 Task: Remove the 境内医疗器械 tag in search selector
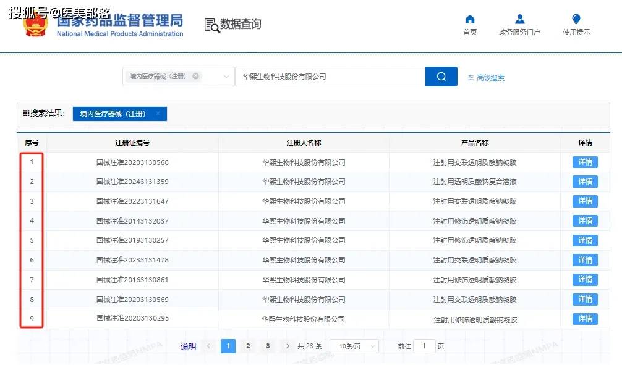coord(195,76)
